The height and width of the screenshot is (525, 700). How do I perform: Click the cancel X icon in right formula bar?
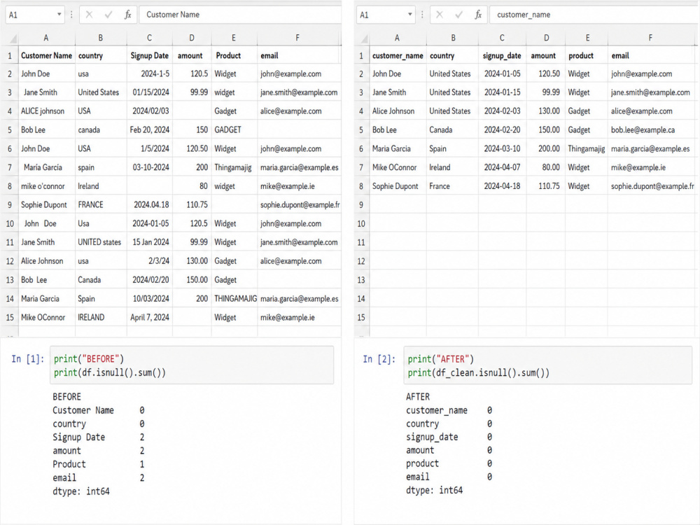[440, 15]
